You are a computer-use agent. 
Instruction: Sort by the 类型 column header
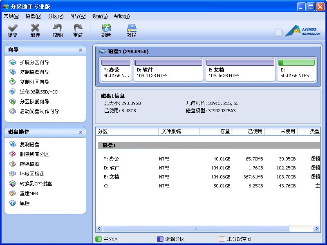point(309,131)
